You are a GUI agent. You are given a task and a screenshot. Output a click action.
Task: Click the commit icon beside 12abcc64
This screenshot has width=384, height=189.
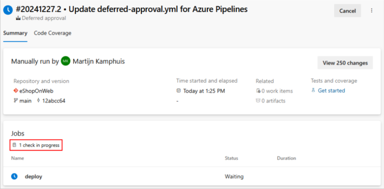(38, 100)
